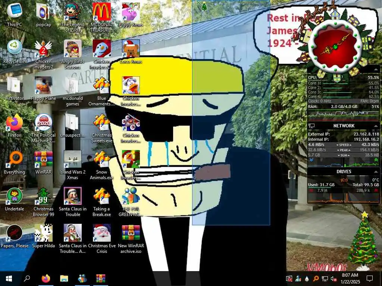
Task: Collapse the CPU gadget section arrow
Action: (x=376, y=70)
